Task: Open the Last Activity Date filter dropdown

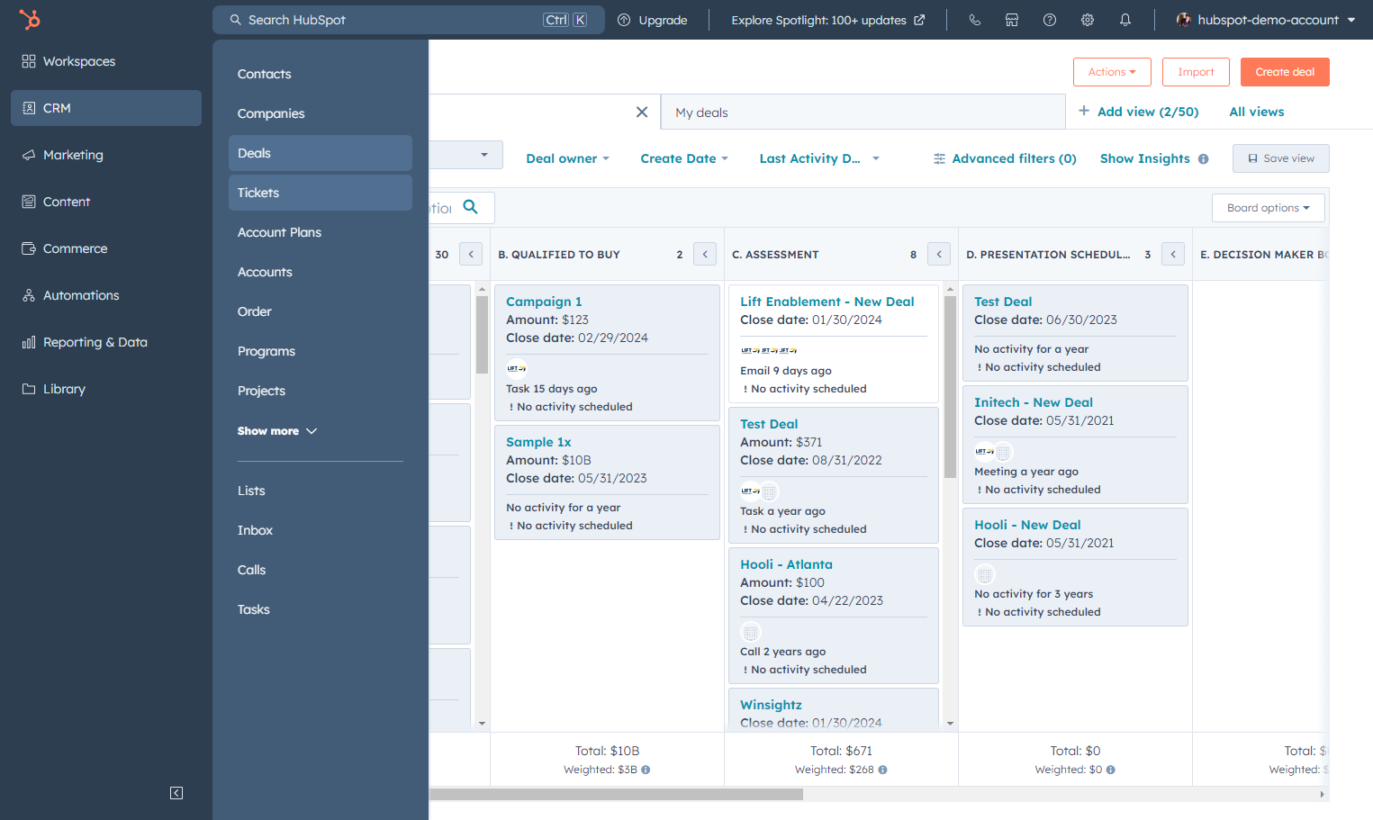Action: [x=819, y=158]
